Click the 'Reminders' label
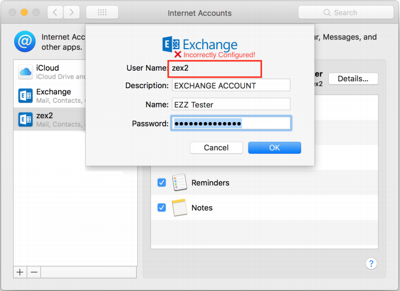Viewport: 400px width, 291px height. [x=211, y=183]
